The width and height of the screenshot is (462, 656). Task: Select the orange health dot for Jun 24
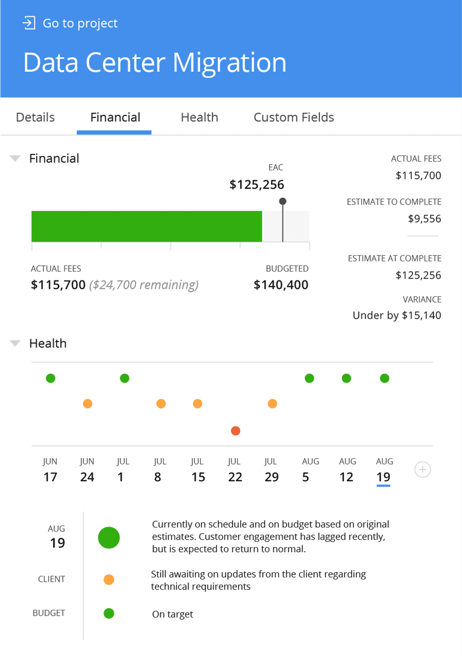click(88, 403)
